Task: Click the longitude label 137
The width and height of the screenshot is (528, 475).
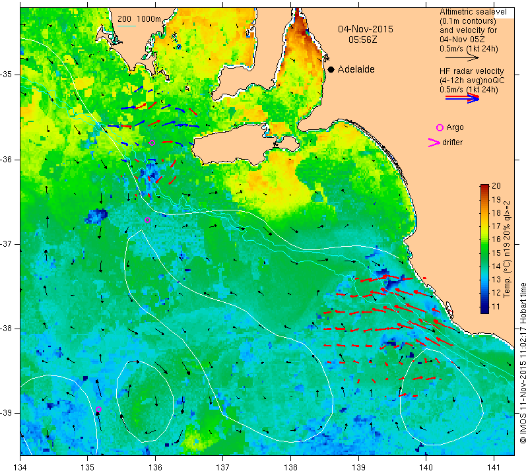Action: 223,468
